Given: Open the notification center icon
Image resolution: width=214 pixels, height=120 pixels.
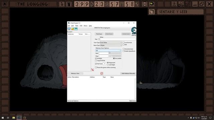Looking at the screenshot, I should tap(210, 118).
